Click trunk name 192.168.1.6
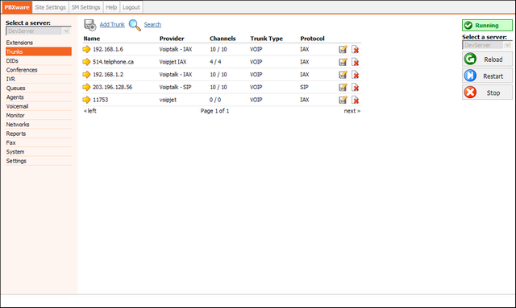This screenshot has height=308, width=516. pos(108,49)
